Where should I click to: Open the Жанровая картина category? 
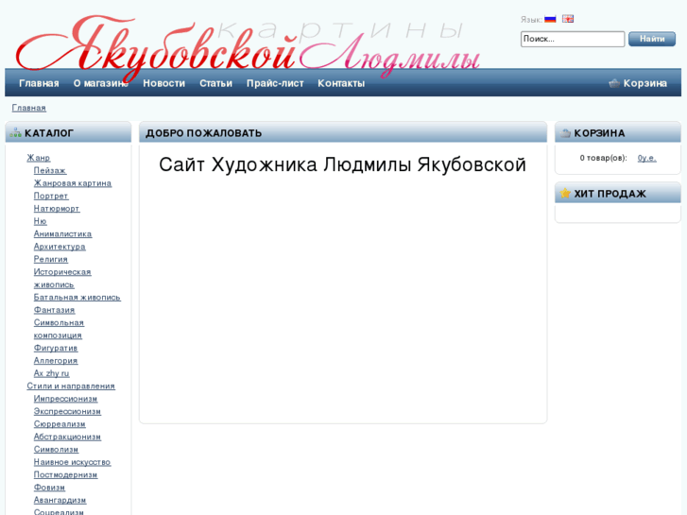pos(73,183)
